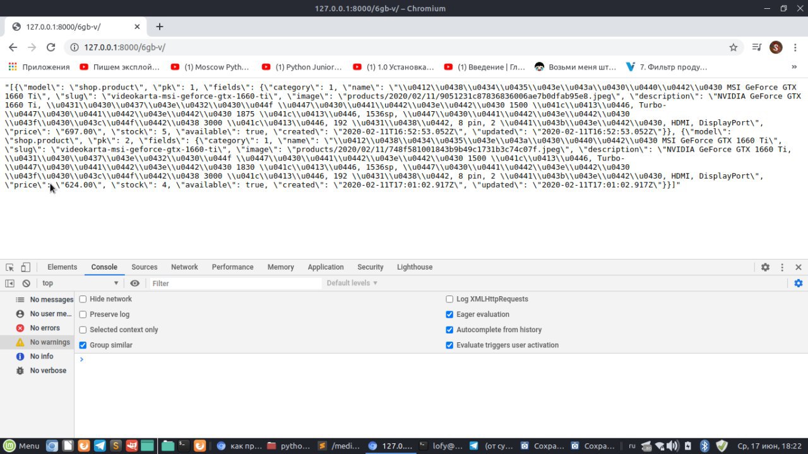Enable the Log XMLHttpRequests checkbox
The width and height of the screenshot is (808, 454).
click(x=449, y=299)
